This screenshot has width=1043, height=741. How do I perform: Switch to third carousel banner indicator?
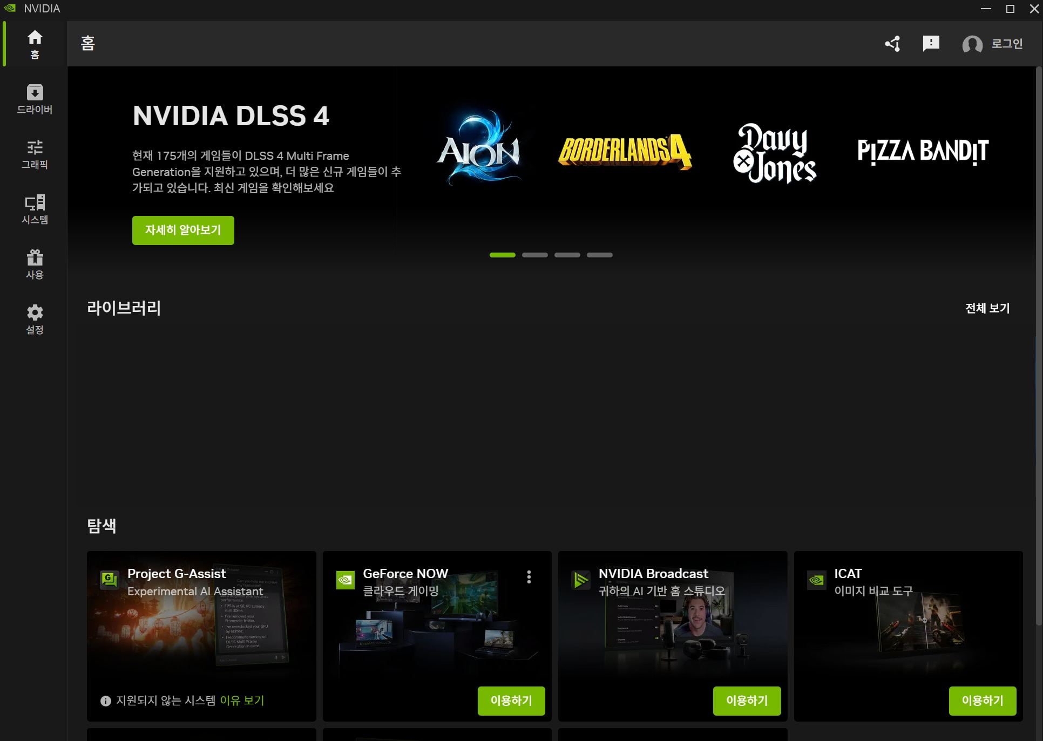[x=567, y=255]
